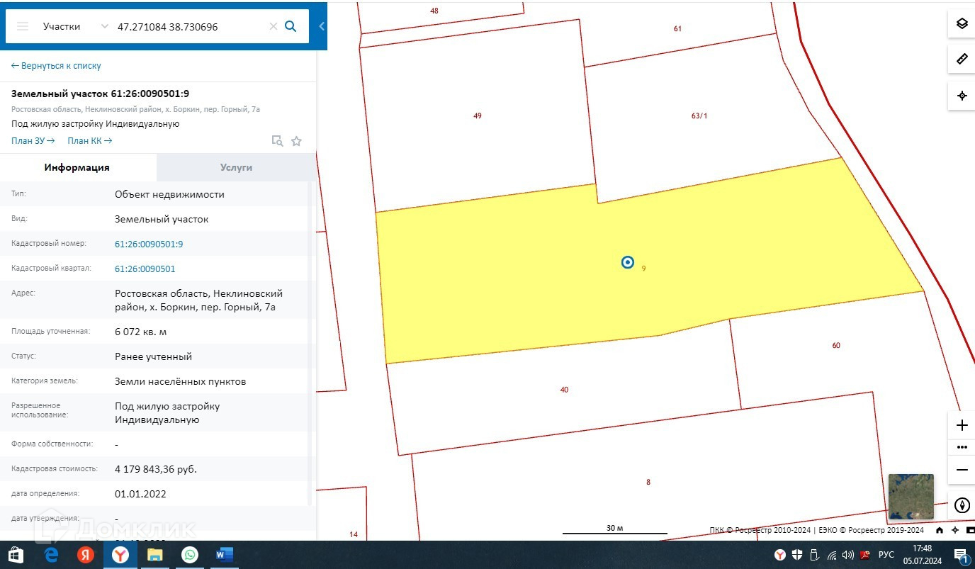Reset map orientation with compass button

[962, 505]
